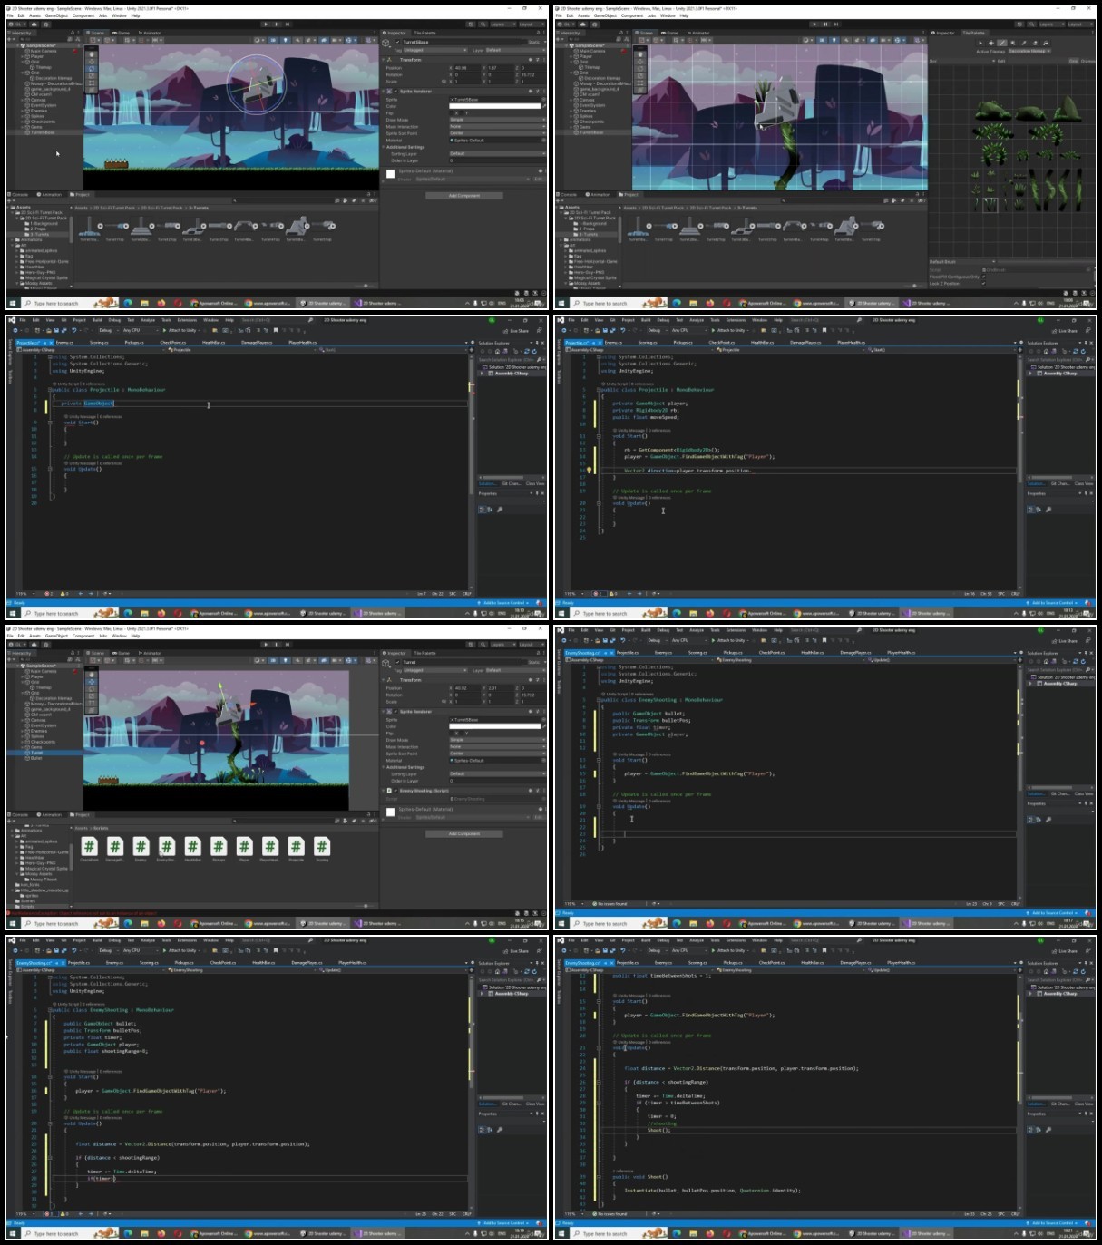Image resolution: width=1102 pixels, height=1245 pixels.
Task: Open the EnemySho... script asset icon
Action: 166,847
